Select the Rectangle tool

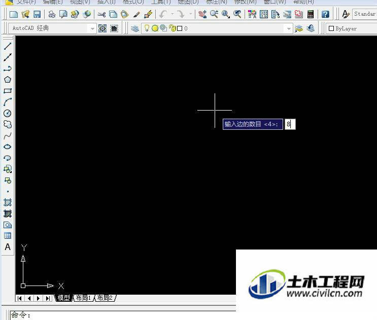(8, 91)
